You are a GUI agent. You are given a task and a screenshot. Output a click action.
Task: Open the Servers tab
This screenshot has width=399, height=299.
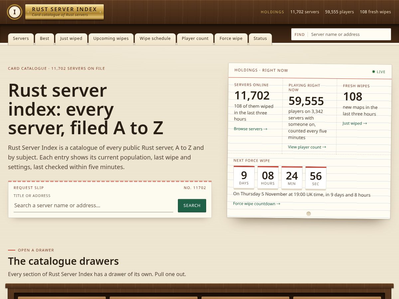pyautogui.click(x=21, y=39)
